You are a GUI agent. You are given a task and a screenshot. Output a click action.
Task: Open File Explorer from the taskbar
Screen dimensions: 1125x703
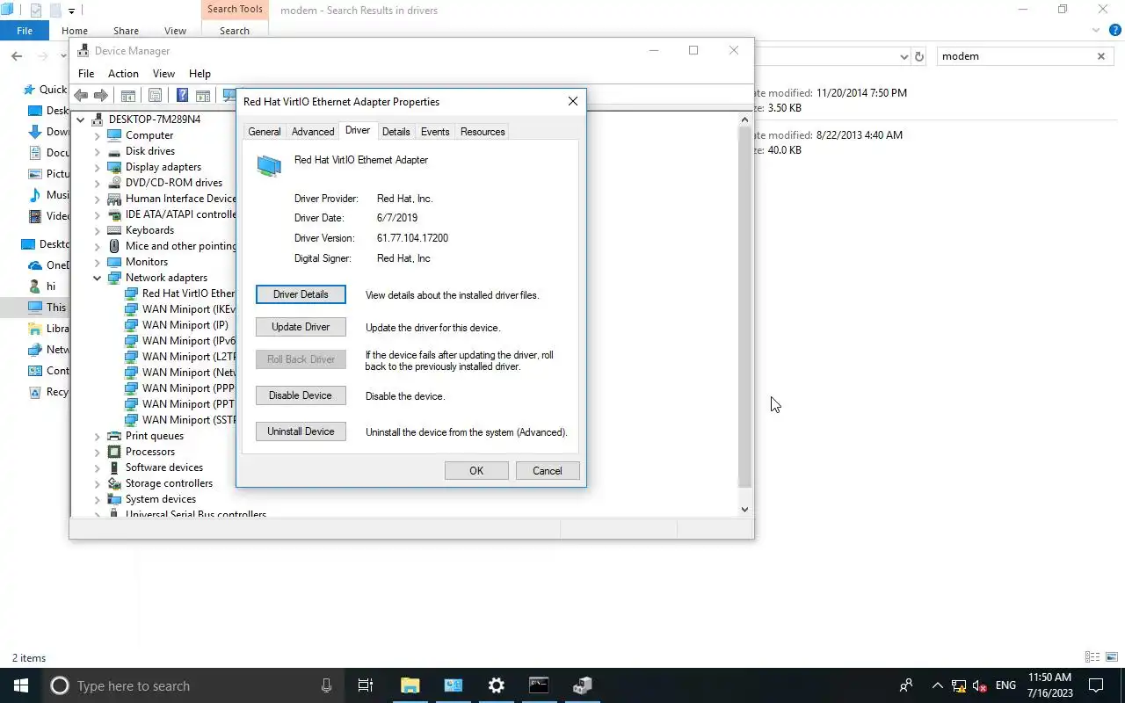coord(410,685)
